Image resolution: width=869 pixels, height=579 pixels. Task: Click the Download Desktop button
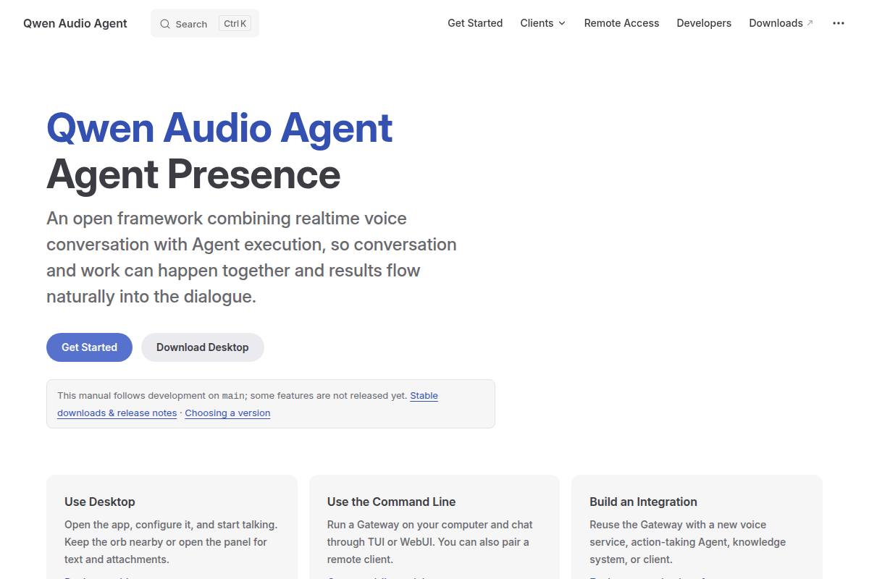coord(203,347)
